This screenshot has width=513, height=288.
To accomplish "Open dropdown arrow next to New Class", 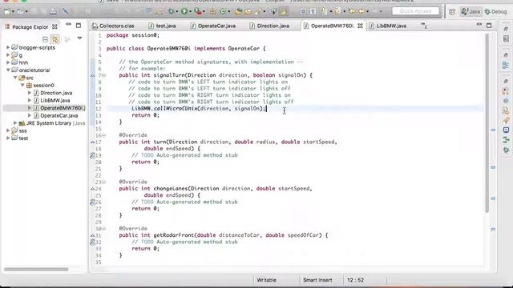I will coord(229,12).
